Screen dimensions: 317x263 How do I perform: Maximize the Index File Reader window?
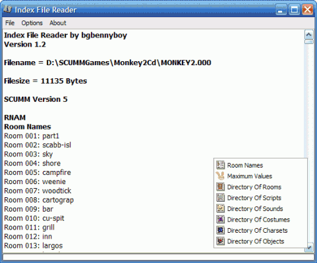click(294, 10)
